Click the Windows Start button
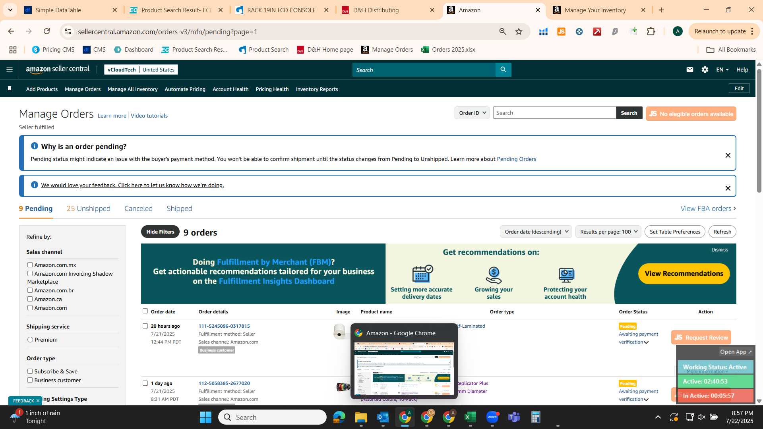 [x=205, y=417]
